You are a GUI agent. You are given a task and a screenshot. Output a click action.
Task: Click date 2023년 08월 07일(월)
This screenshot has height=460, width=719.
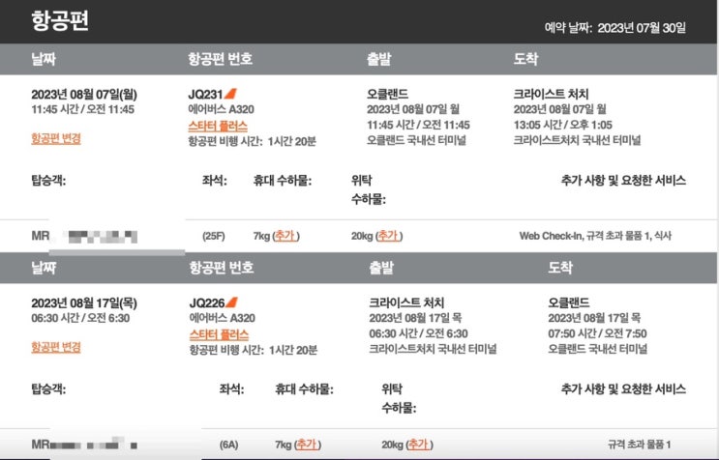(84, 95)
